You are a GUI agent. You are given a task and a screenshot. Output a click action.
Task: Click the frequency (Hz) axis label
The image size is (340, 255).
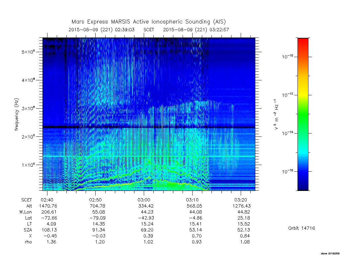(17, 114)
